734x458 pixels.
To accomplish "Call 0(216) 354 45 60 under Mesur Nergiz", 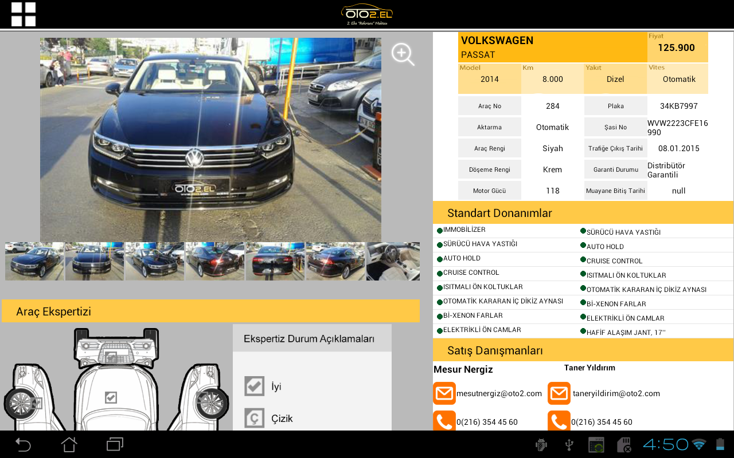I will coord(487,422).
